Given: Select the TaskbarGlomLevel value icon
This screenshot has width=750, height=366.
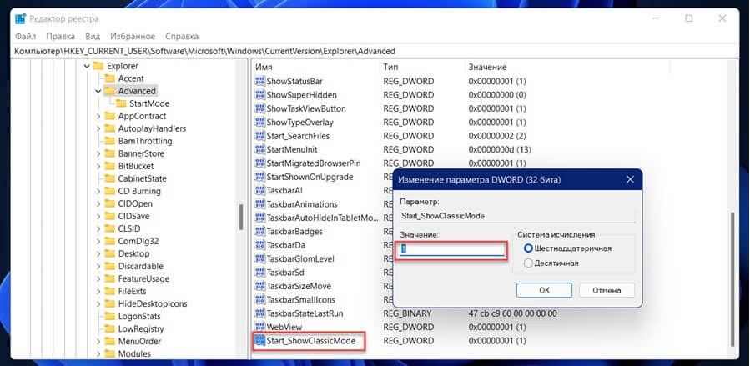Looking at the screenshot, I should click(x=259, y=259).
